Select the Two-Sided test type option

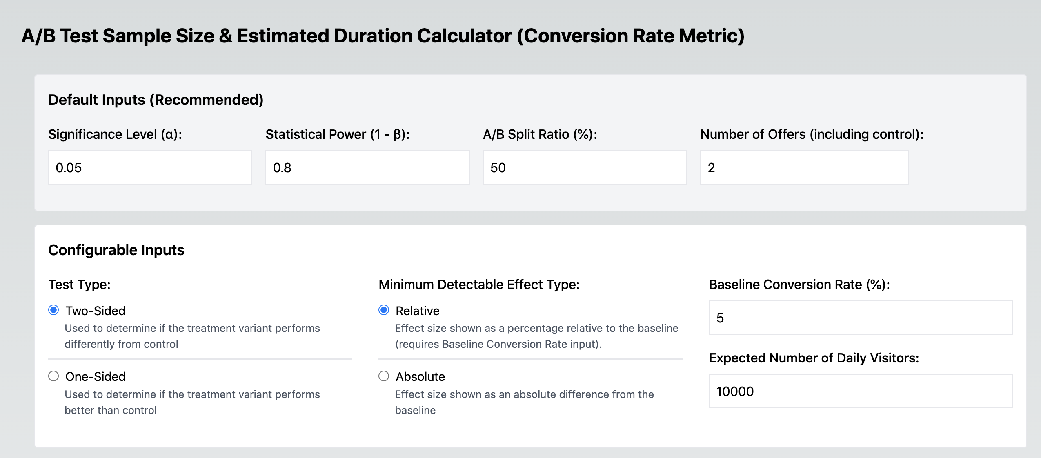[55, 311]
